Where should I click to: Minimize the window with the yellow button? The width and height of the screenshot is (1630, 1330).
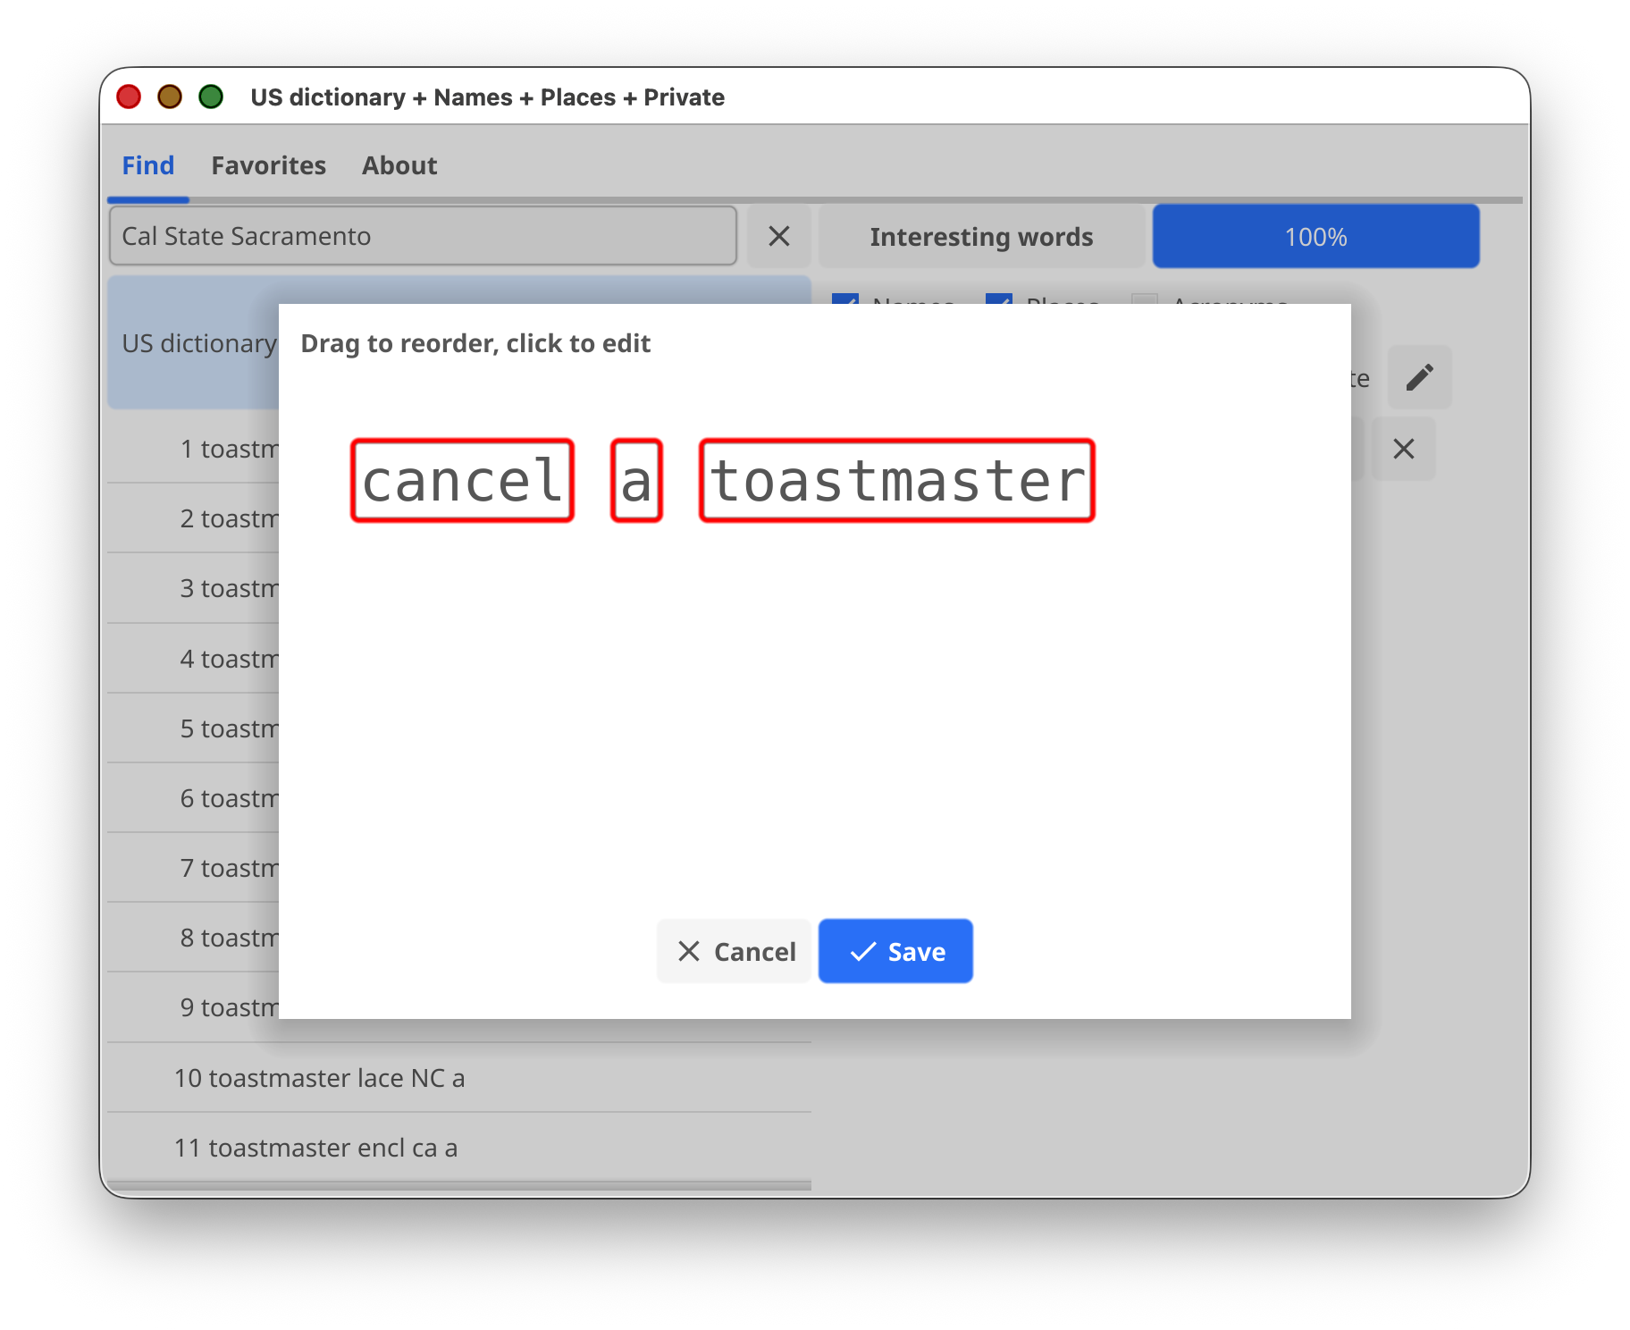[170, 97]
